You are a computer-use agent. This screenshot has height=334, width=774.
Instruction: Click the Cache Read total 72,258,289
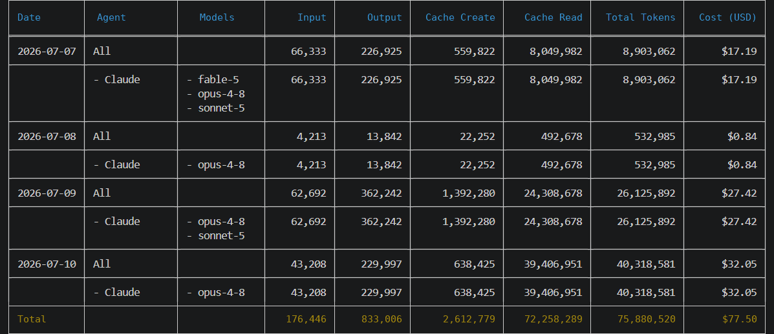tap(554, 319)
